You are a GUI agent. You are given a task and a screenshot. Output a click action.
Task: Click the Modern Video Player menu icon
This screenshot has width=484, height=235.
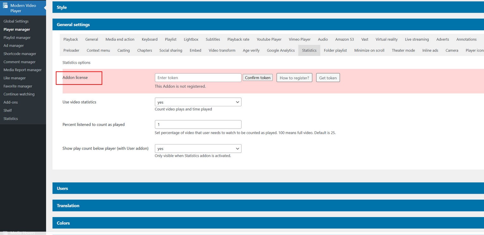[x=5, y=6]
